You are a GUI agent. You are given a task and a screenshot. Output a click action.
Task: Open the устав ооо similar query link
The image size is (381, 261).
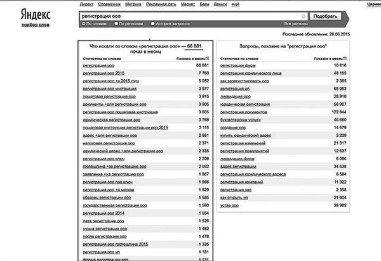click(x=229, y=205)
